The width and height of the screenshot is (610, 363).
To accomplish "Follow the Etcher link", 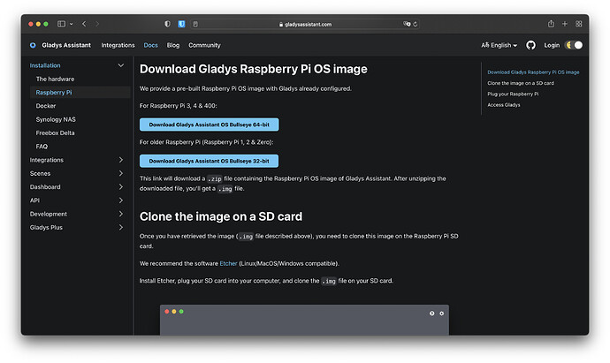I will [x=228, y=263].
